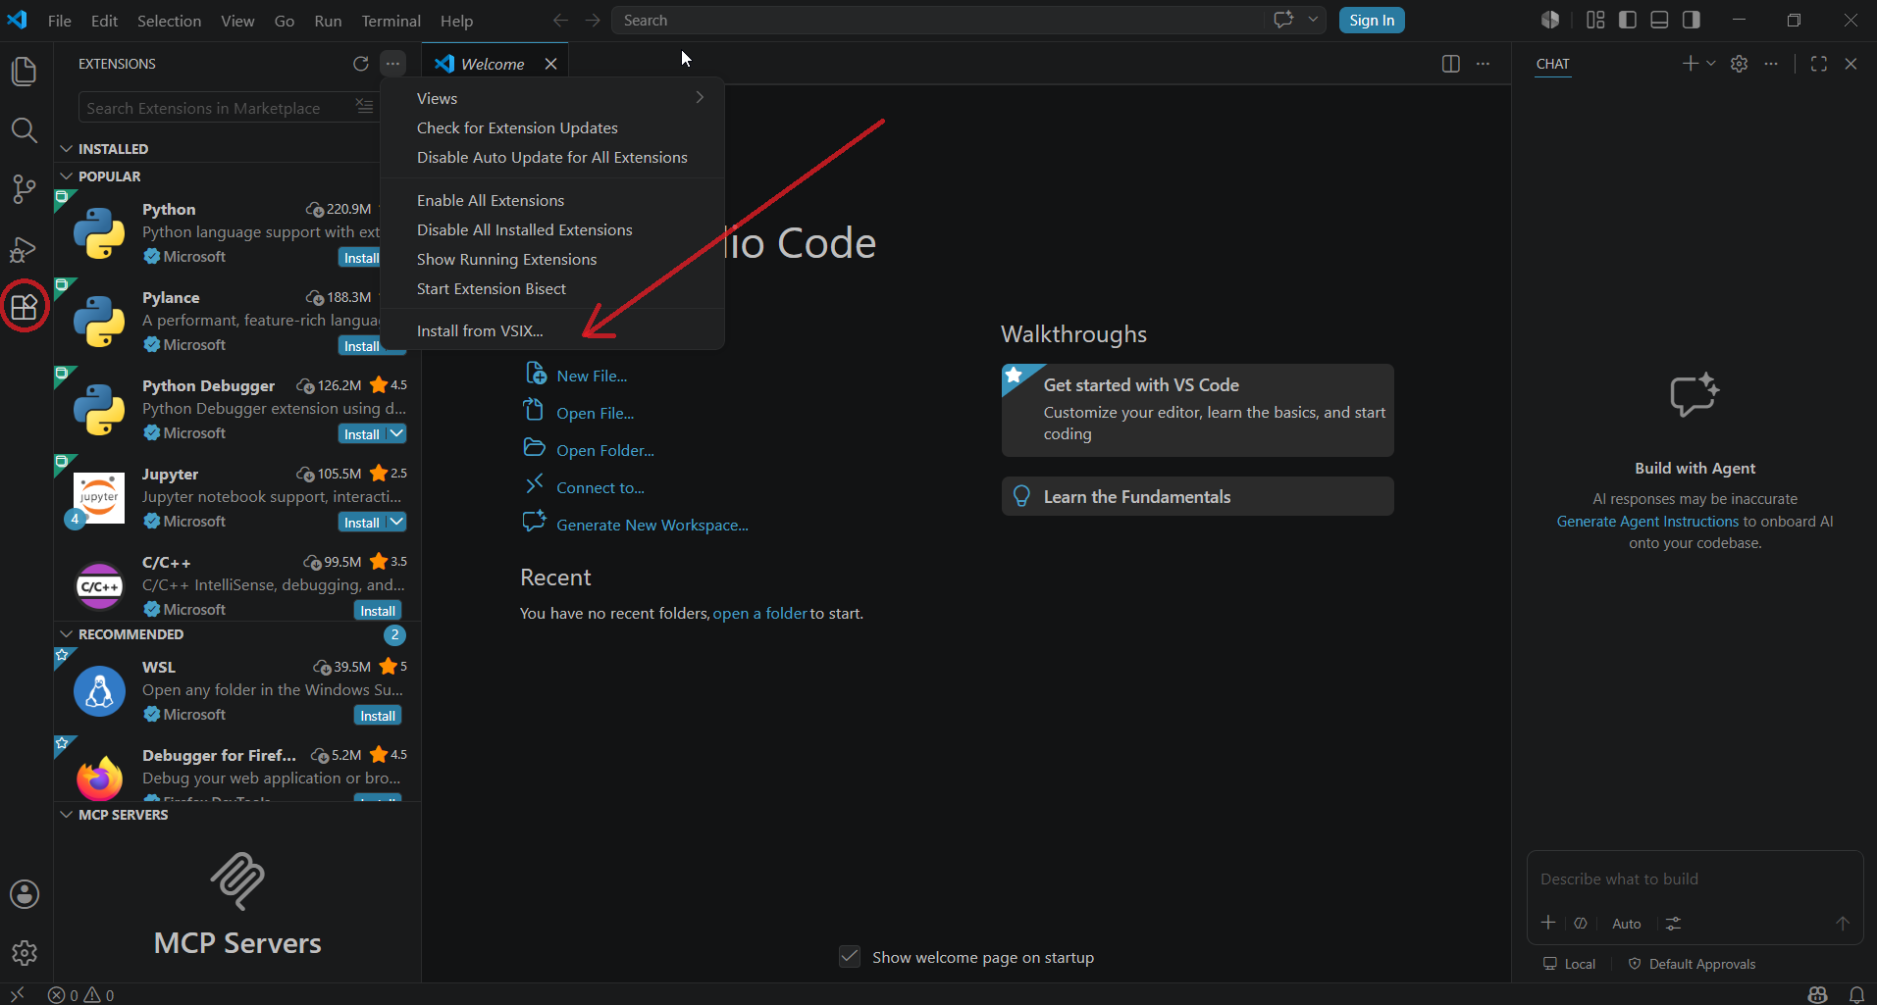The height and width of the screenshot is (1005, 1877).
Task: Install the WSL extension
Action: tap(378, 716)
